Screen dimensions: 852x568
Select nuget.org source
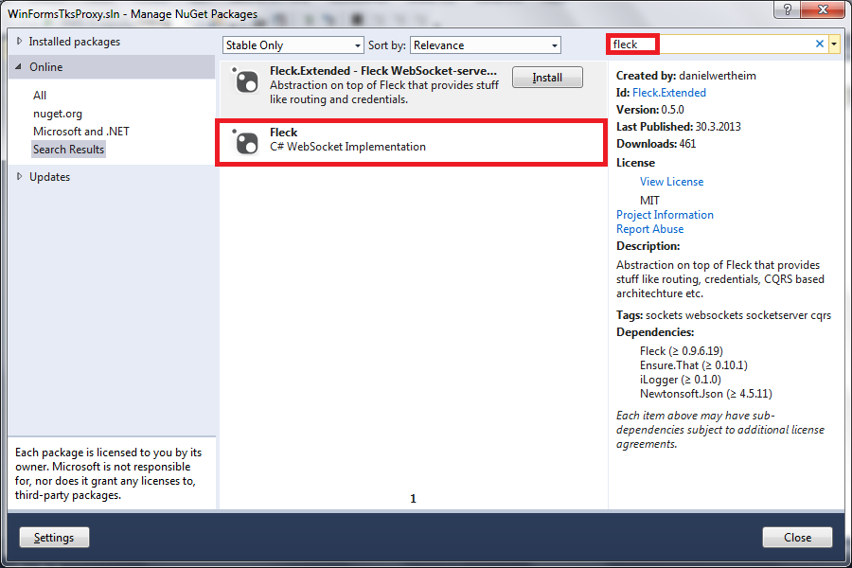pyautogui.click(x=58, y=114)
